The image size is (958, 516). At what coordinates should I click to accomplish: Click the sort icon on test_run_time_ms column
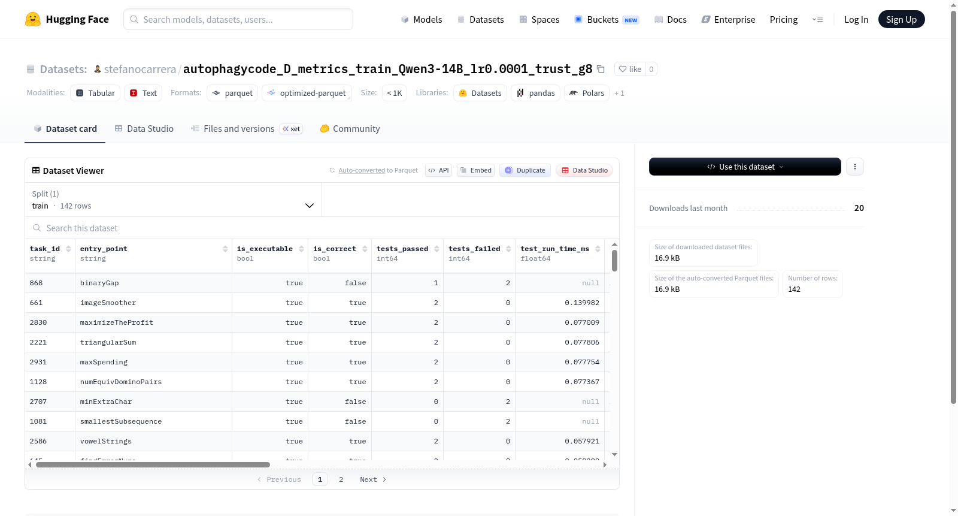(598, 249)
